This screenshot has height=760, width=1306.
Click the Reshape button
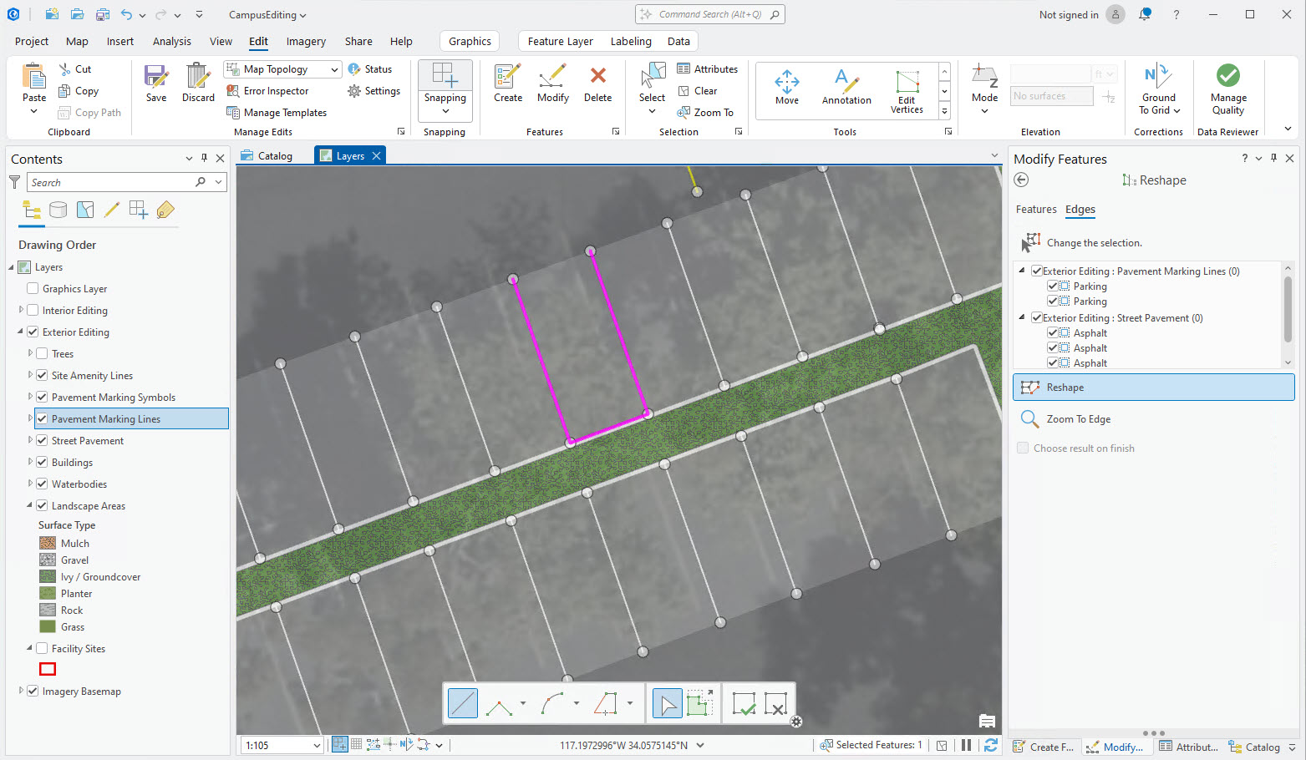(1153, 388)
